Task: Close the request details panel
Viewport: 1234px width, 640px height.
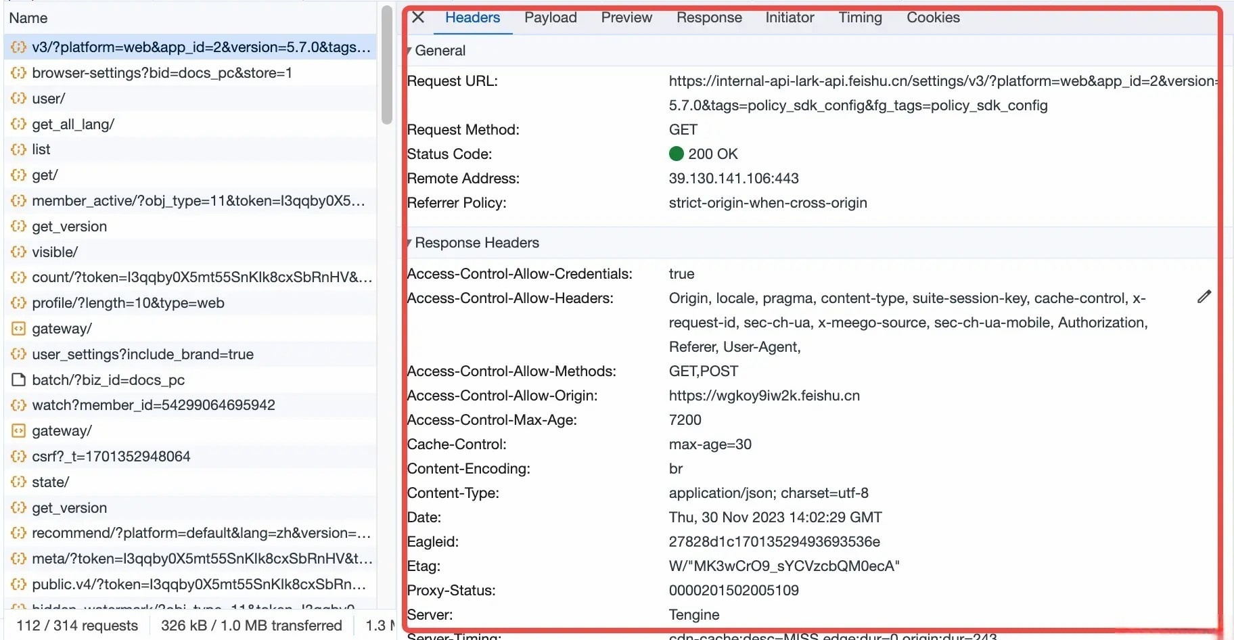Action: click(418, 18)
